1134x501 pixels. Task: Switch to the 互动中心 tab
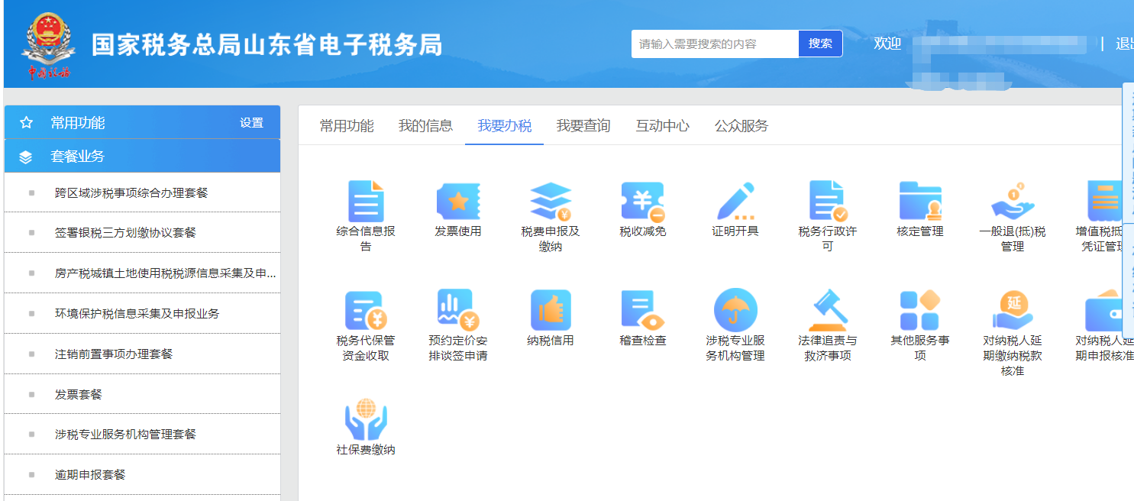661,127
